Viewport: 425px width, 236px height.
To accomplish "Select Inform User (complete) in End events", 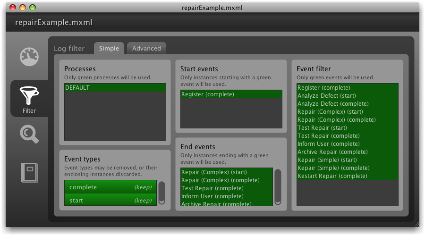I will click(226, 196).
